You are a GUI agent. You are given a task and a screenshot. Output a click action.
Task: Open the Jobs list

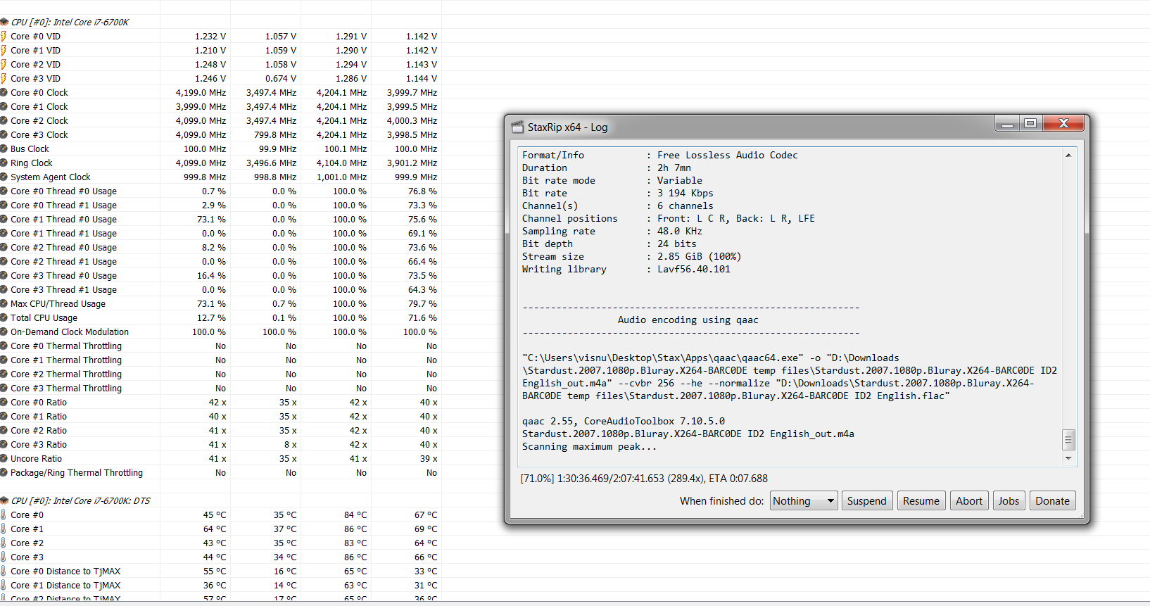point(1008,500)
